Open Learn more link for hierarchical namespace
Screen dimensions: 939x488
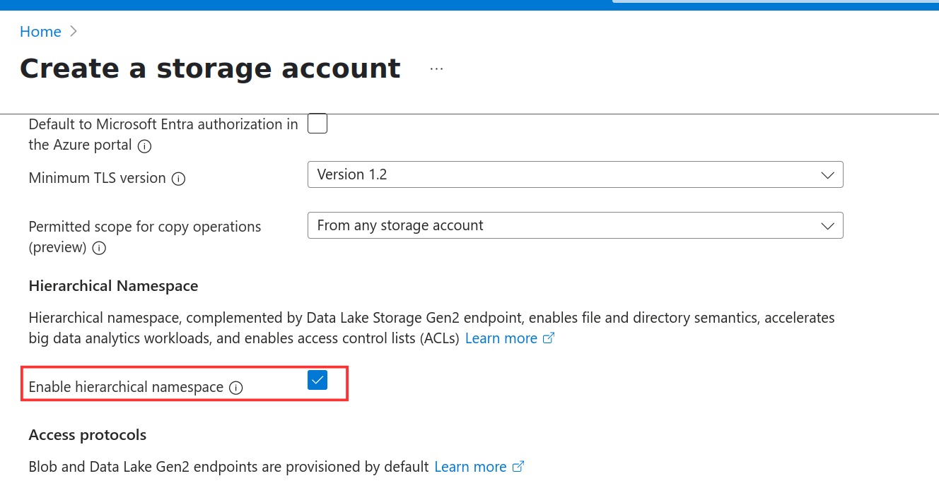click(x=509, y=338)
